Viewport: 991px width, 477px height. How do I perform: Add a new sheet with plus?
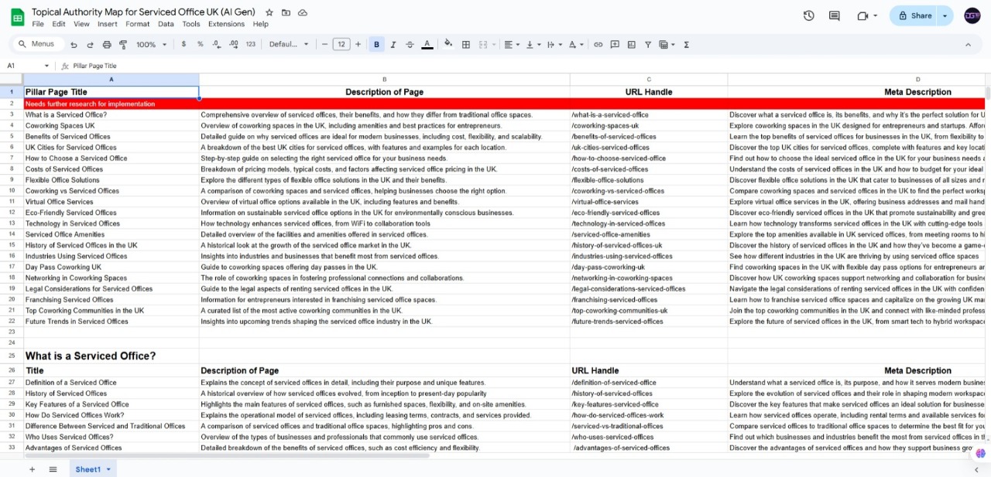click(32, 469)
